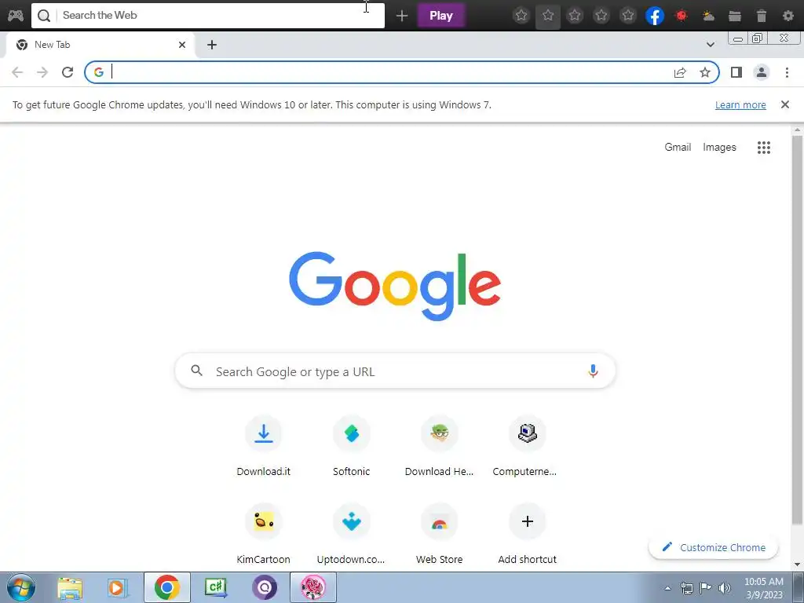Bookmark this tab with the star icon
804x603 pixels.
pos(705,72)
